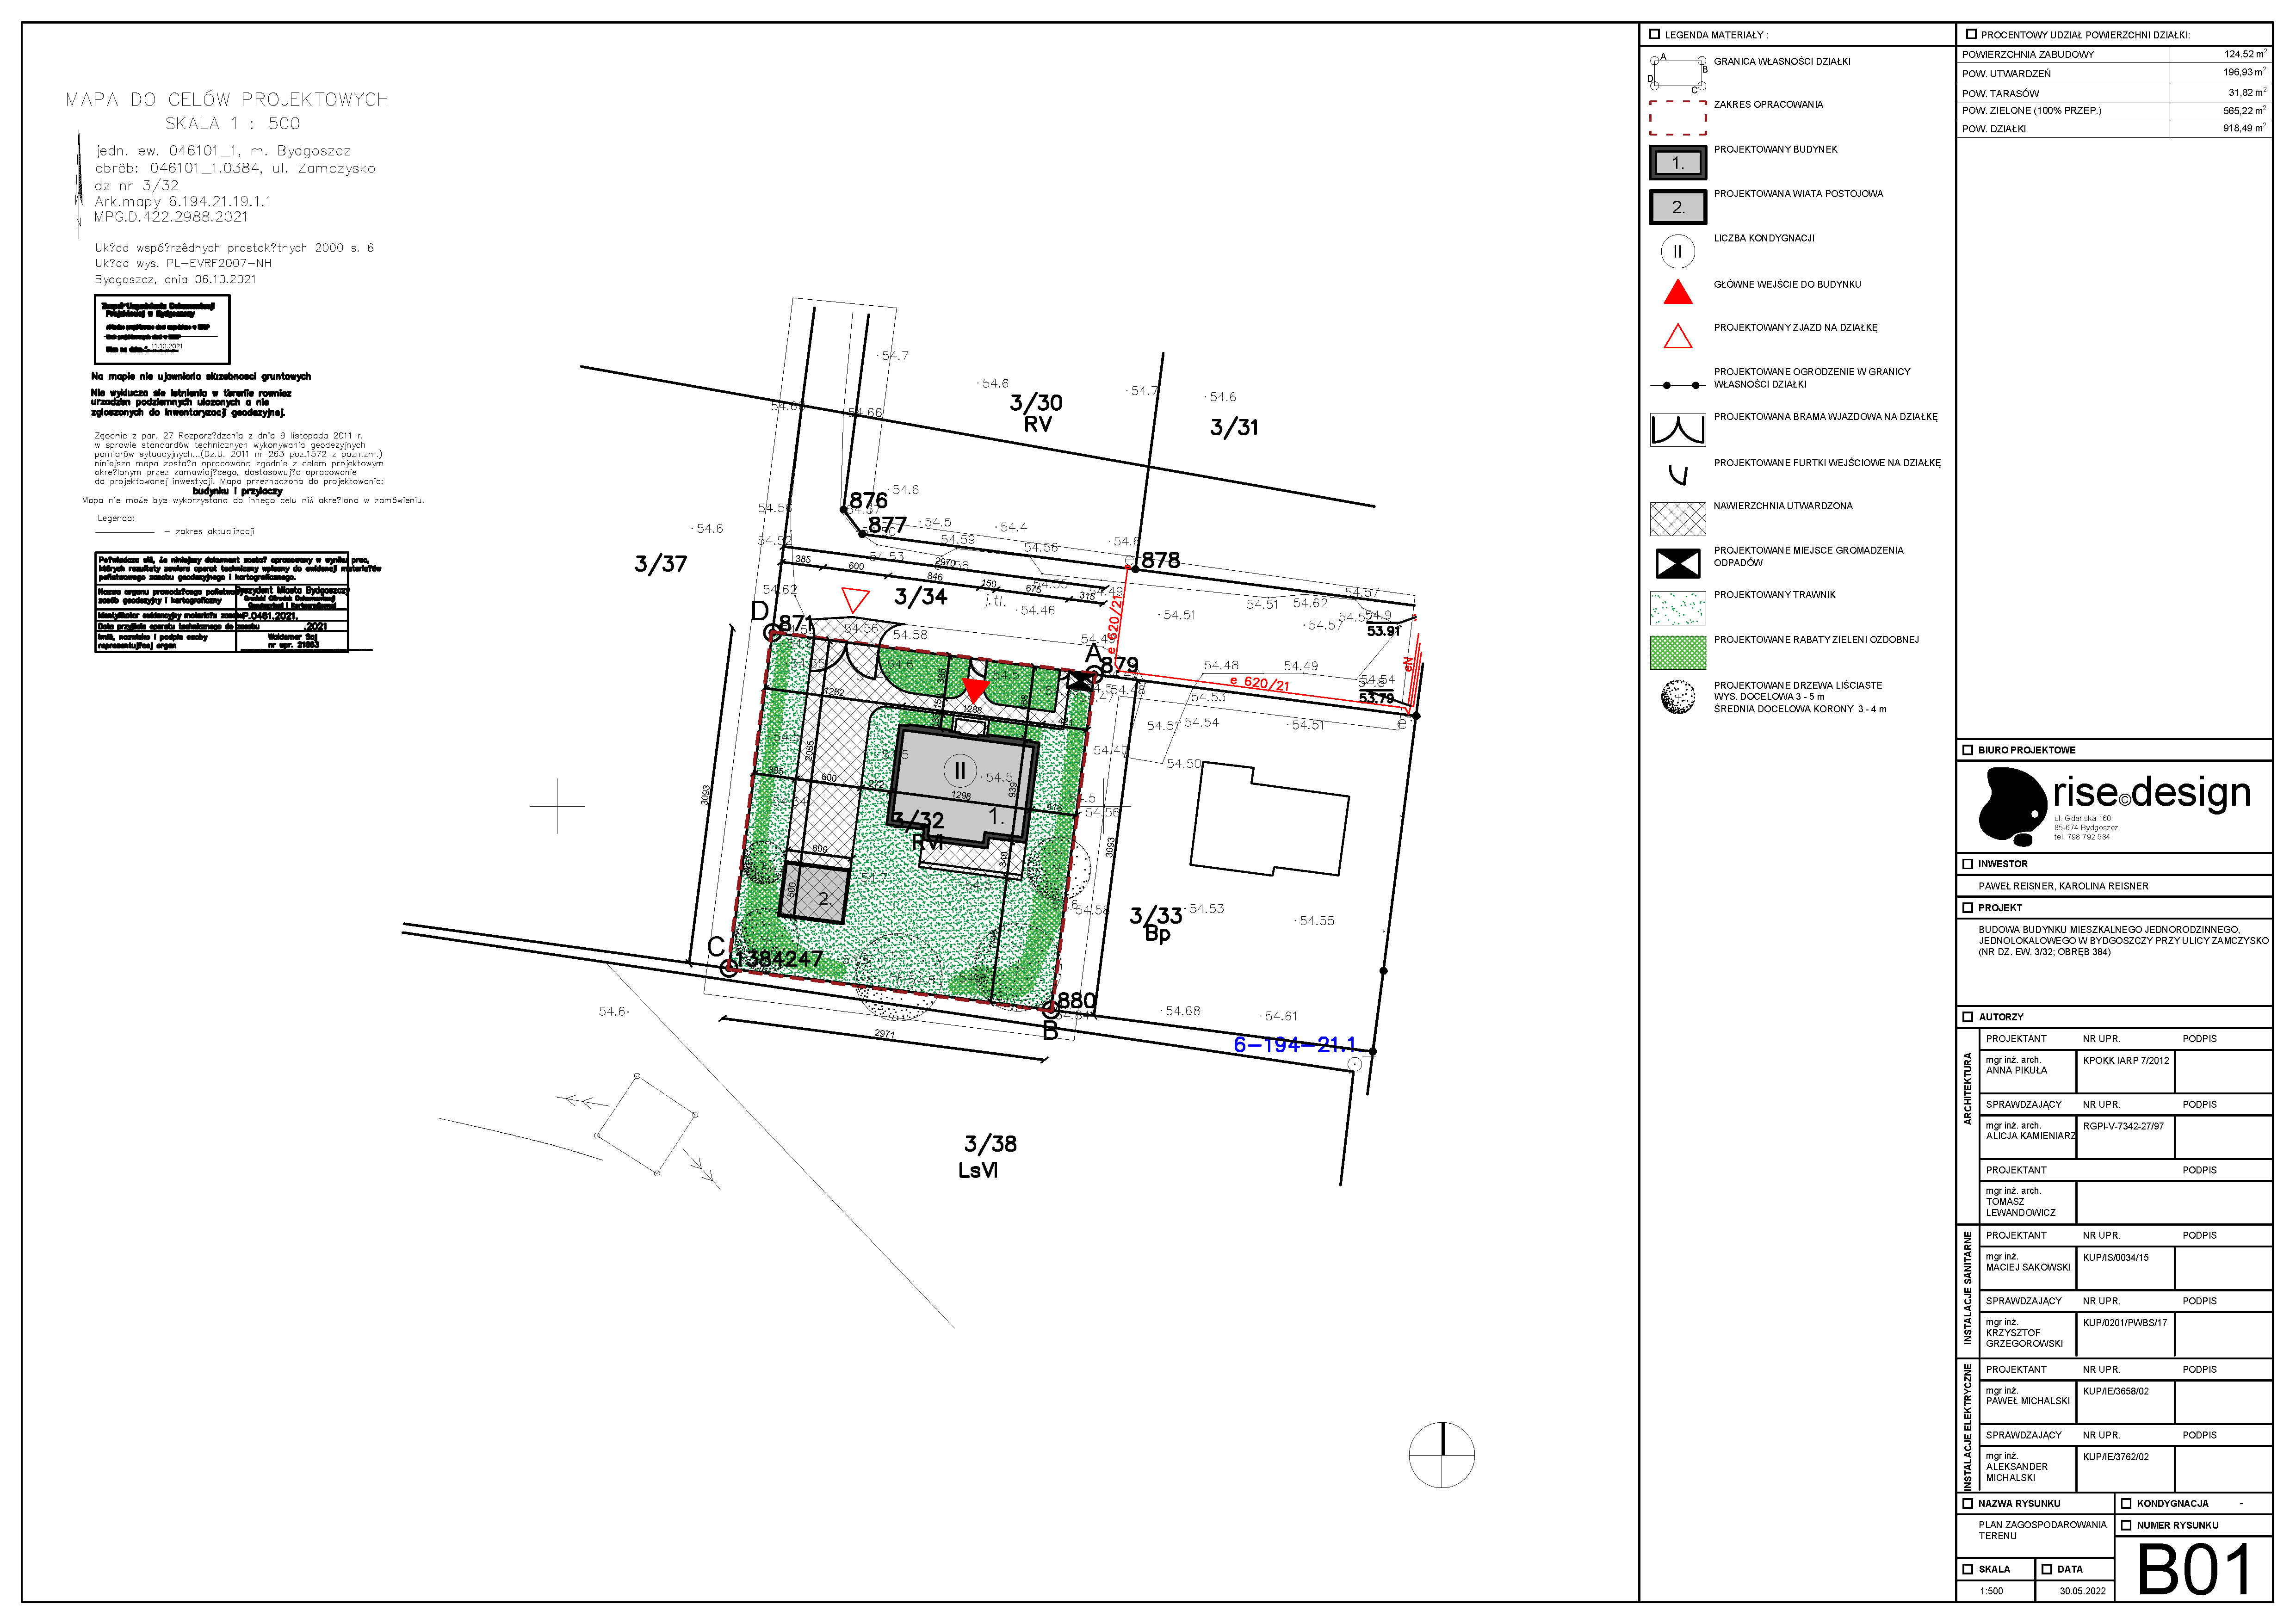
Task: Click the Liczba Kondygnacji circle symbol in legend
Action: (x=1677, y=251)
